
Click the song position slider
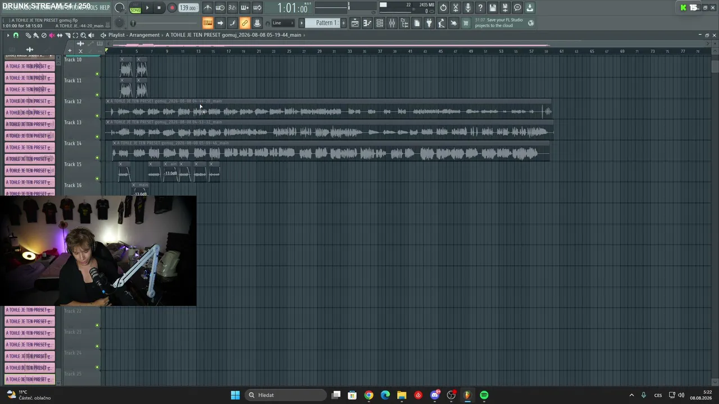pos(166,23)
